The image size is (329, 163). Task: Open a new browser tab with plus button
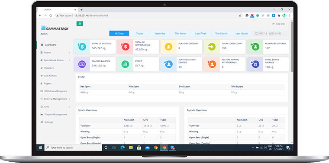[x=81, y=9]
